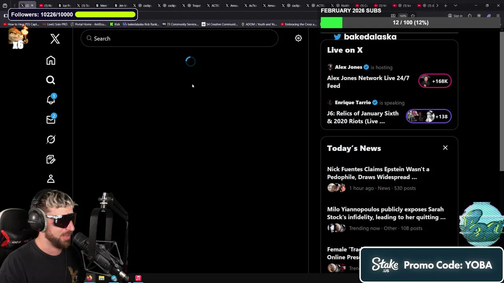
Task: Open 'ADOM :: Youth and Yo...' bookmark
Action: tap(259, 24)
